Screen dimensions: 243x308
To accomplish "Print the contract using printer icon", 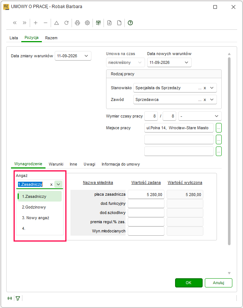I will (77, 23).
